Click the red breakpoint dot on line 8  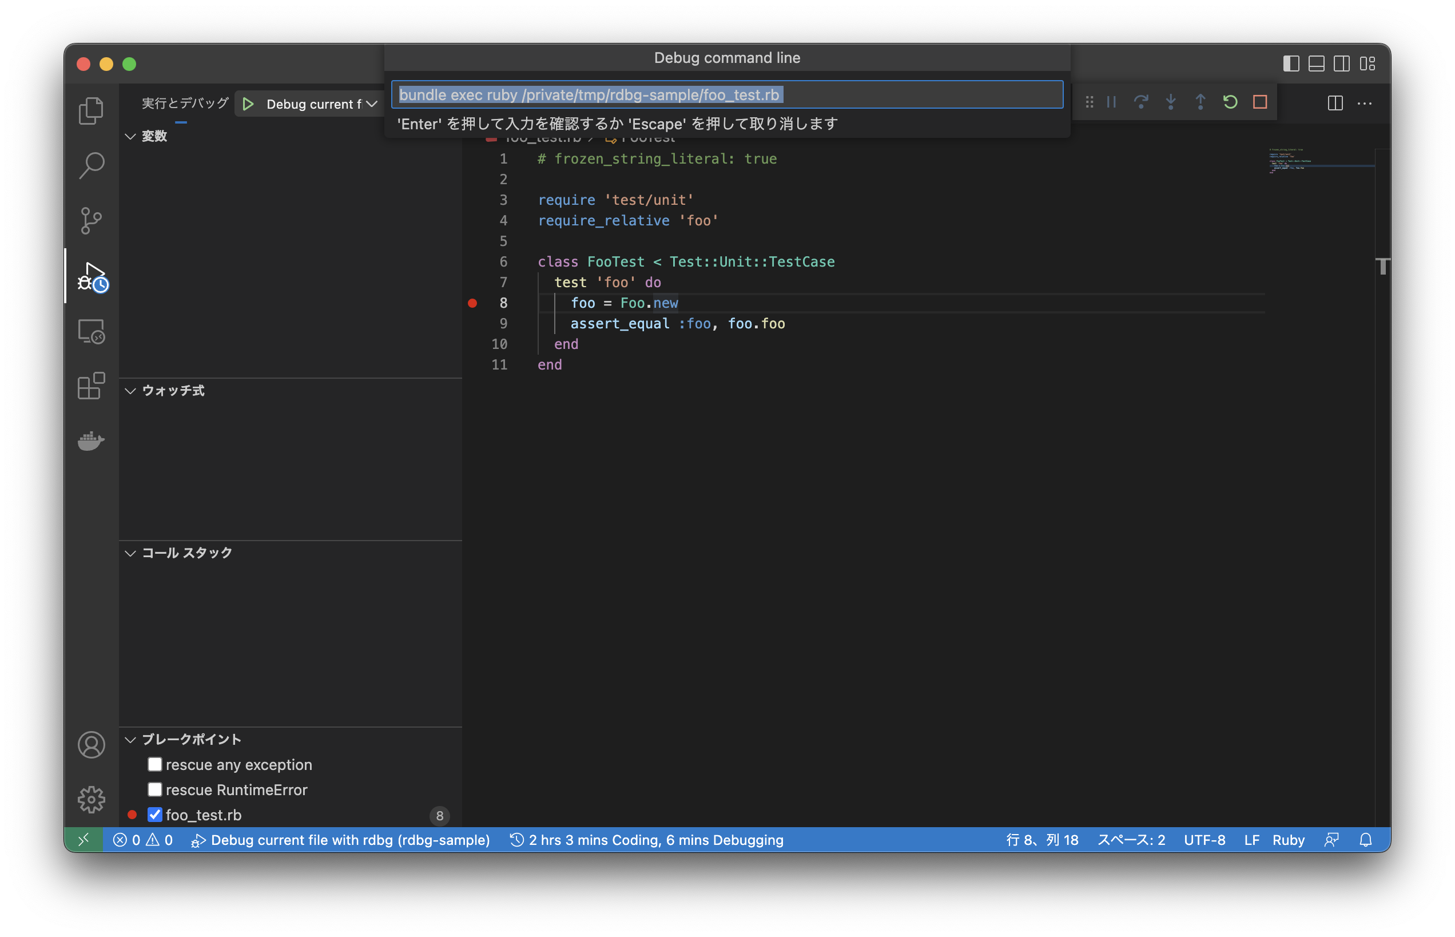pos(472,303)
